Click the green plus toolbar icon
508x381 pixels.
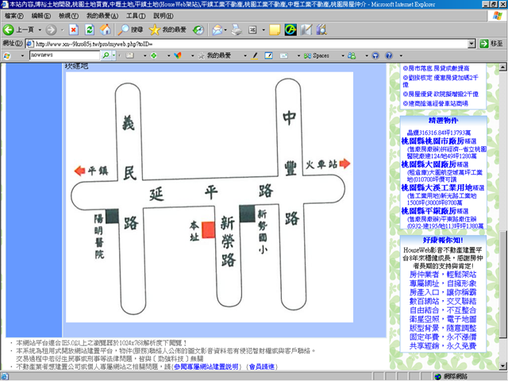point(154,56)
